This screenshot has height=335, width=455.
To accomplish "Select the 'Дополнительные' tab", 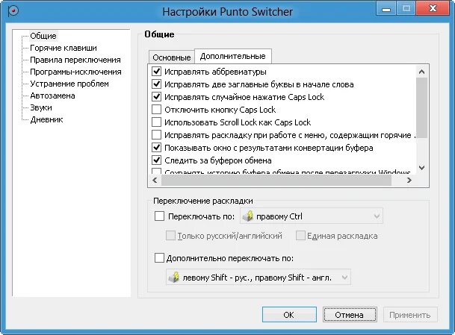I will (232, 56).
